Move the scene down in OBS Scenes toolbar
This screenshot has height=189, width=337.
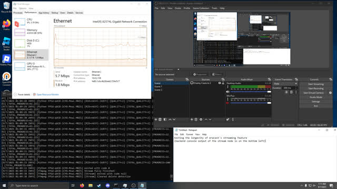coord(174,120)
